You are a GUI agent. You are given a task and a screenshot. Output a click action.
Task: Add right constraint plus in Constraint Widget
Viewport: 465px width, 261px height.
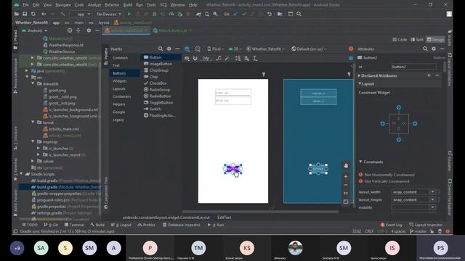pos(415,124)
